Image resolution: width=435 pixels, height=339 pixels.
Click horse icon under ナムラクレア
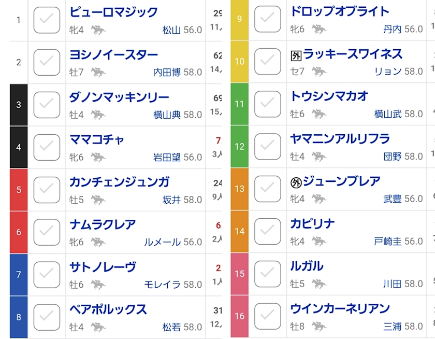[97, 242]
